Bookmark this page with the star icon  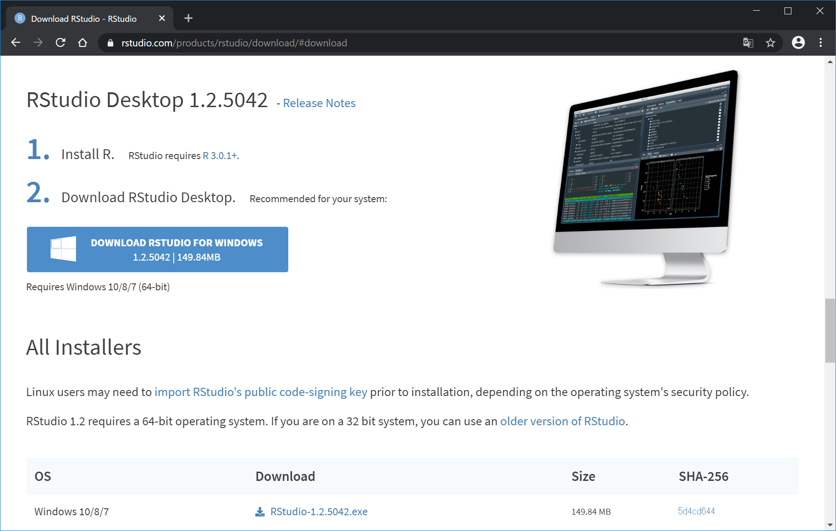tap(771, 43)
